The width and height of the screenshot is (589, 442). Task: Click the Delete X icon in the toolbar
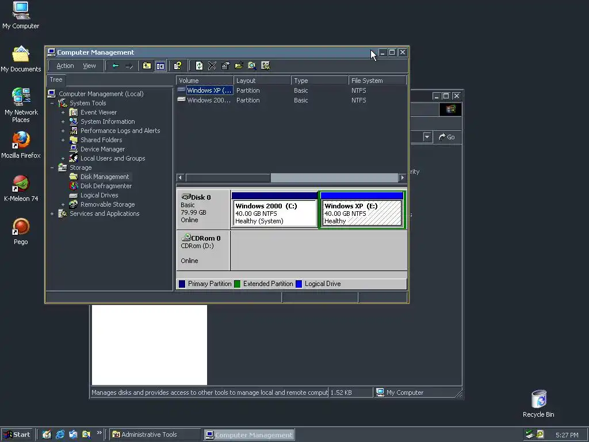coord(212,66)
